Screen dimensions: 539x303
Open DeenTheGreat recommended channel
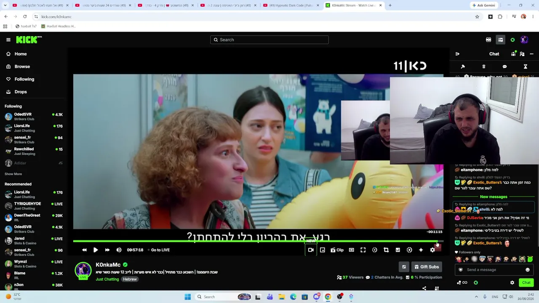coord(34,218)
